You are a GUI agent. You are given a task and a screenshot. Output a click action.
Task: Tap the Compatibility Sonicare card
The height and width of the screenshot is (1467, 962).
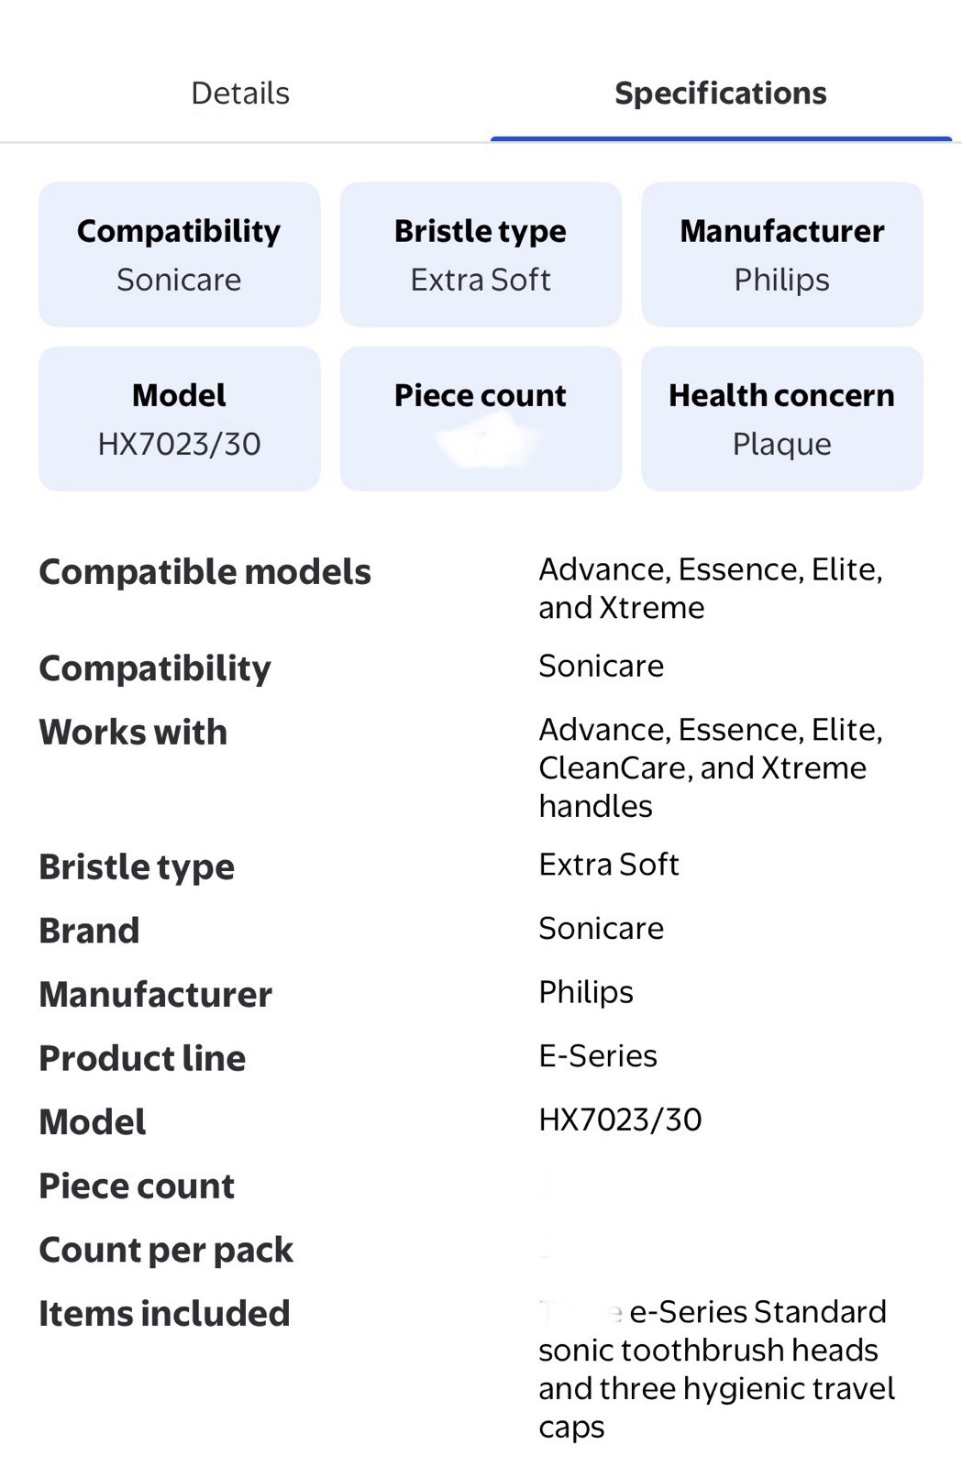pyautogui.click(x=179, y=254)
